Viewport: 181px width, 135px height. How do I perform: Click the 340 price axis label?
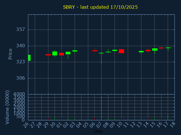pyautogui.click(x=21, y=46)
